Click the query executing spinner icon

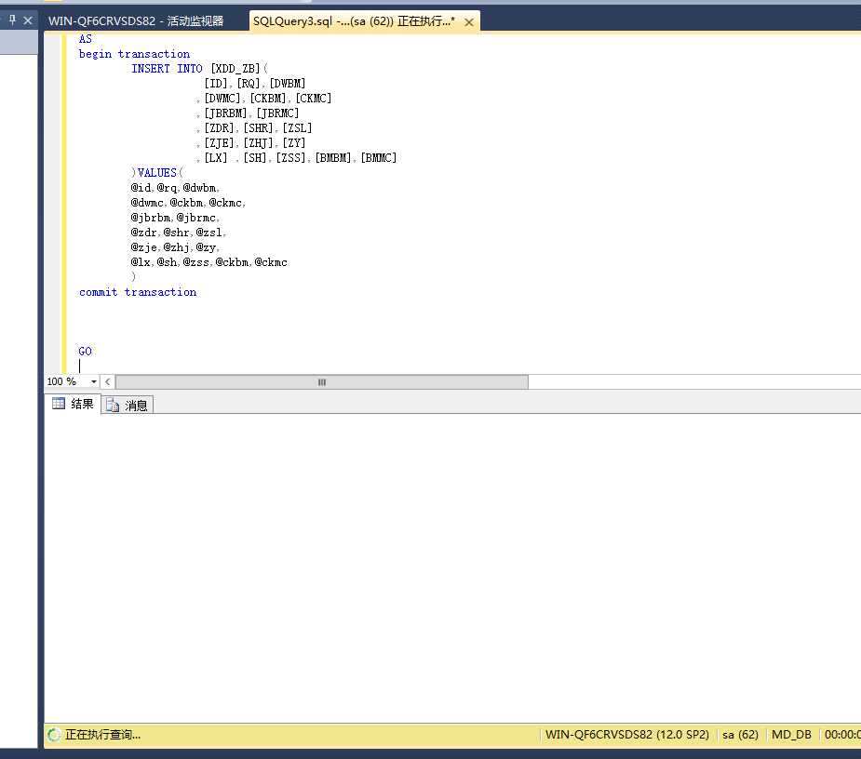[x=53, y=735]
